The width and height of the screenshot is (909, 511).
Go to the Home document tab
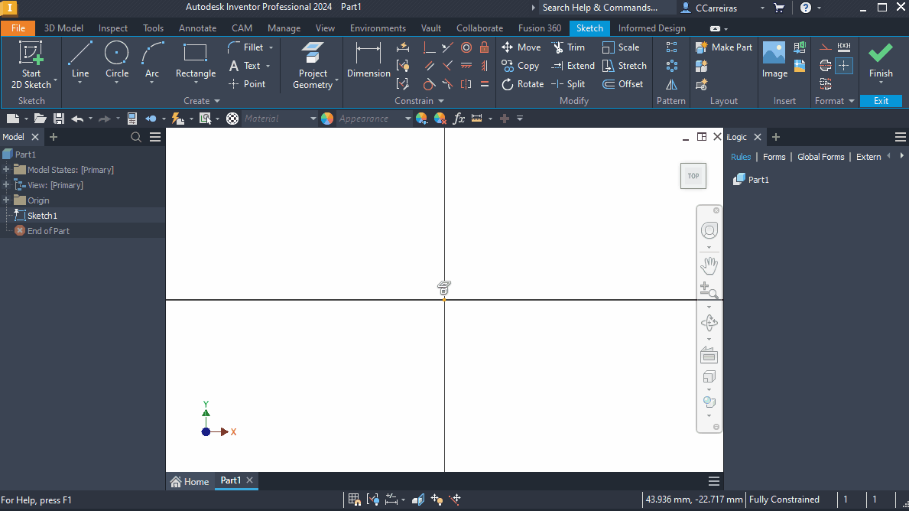190,481
